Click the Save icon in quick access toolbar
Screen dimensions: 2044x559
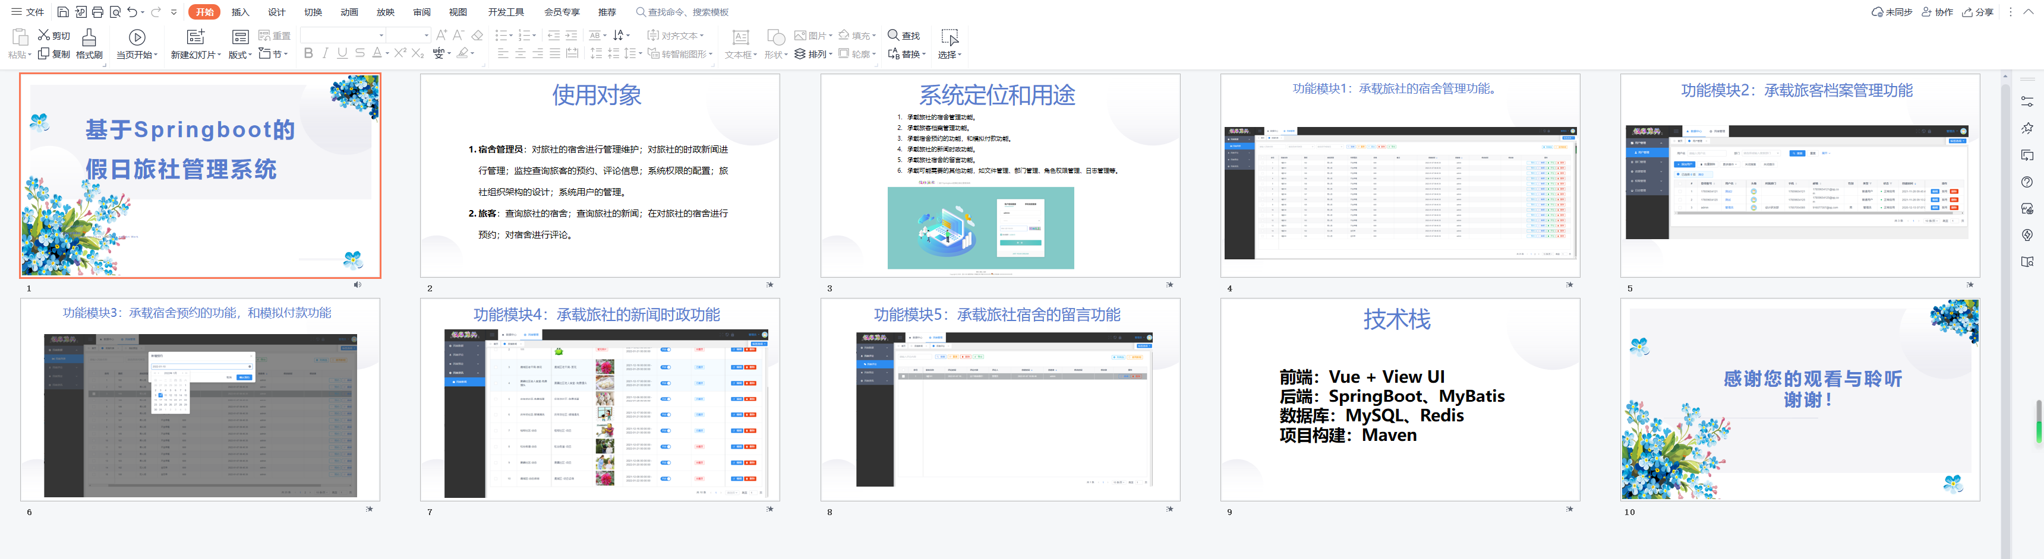[62, 12]
